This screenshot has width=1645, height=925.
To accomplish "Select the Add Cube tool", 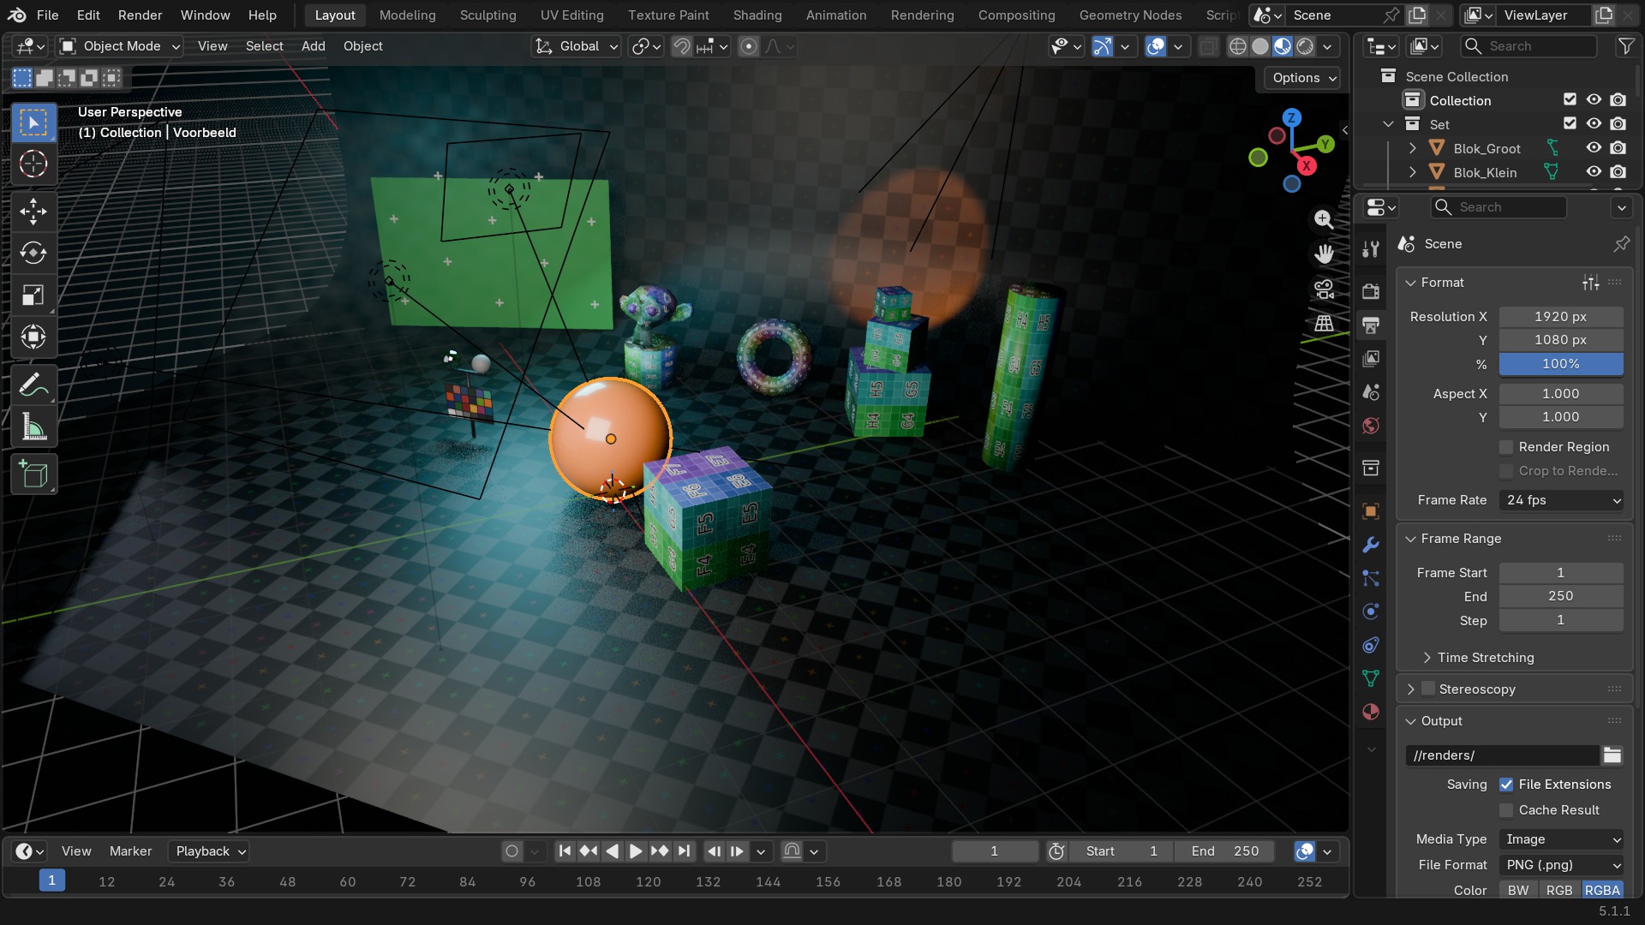I will pos(33,474).
